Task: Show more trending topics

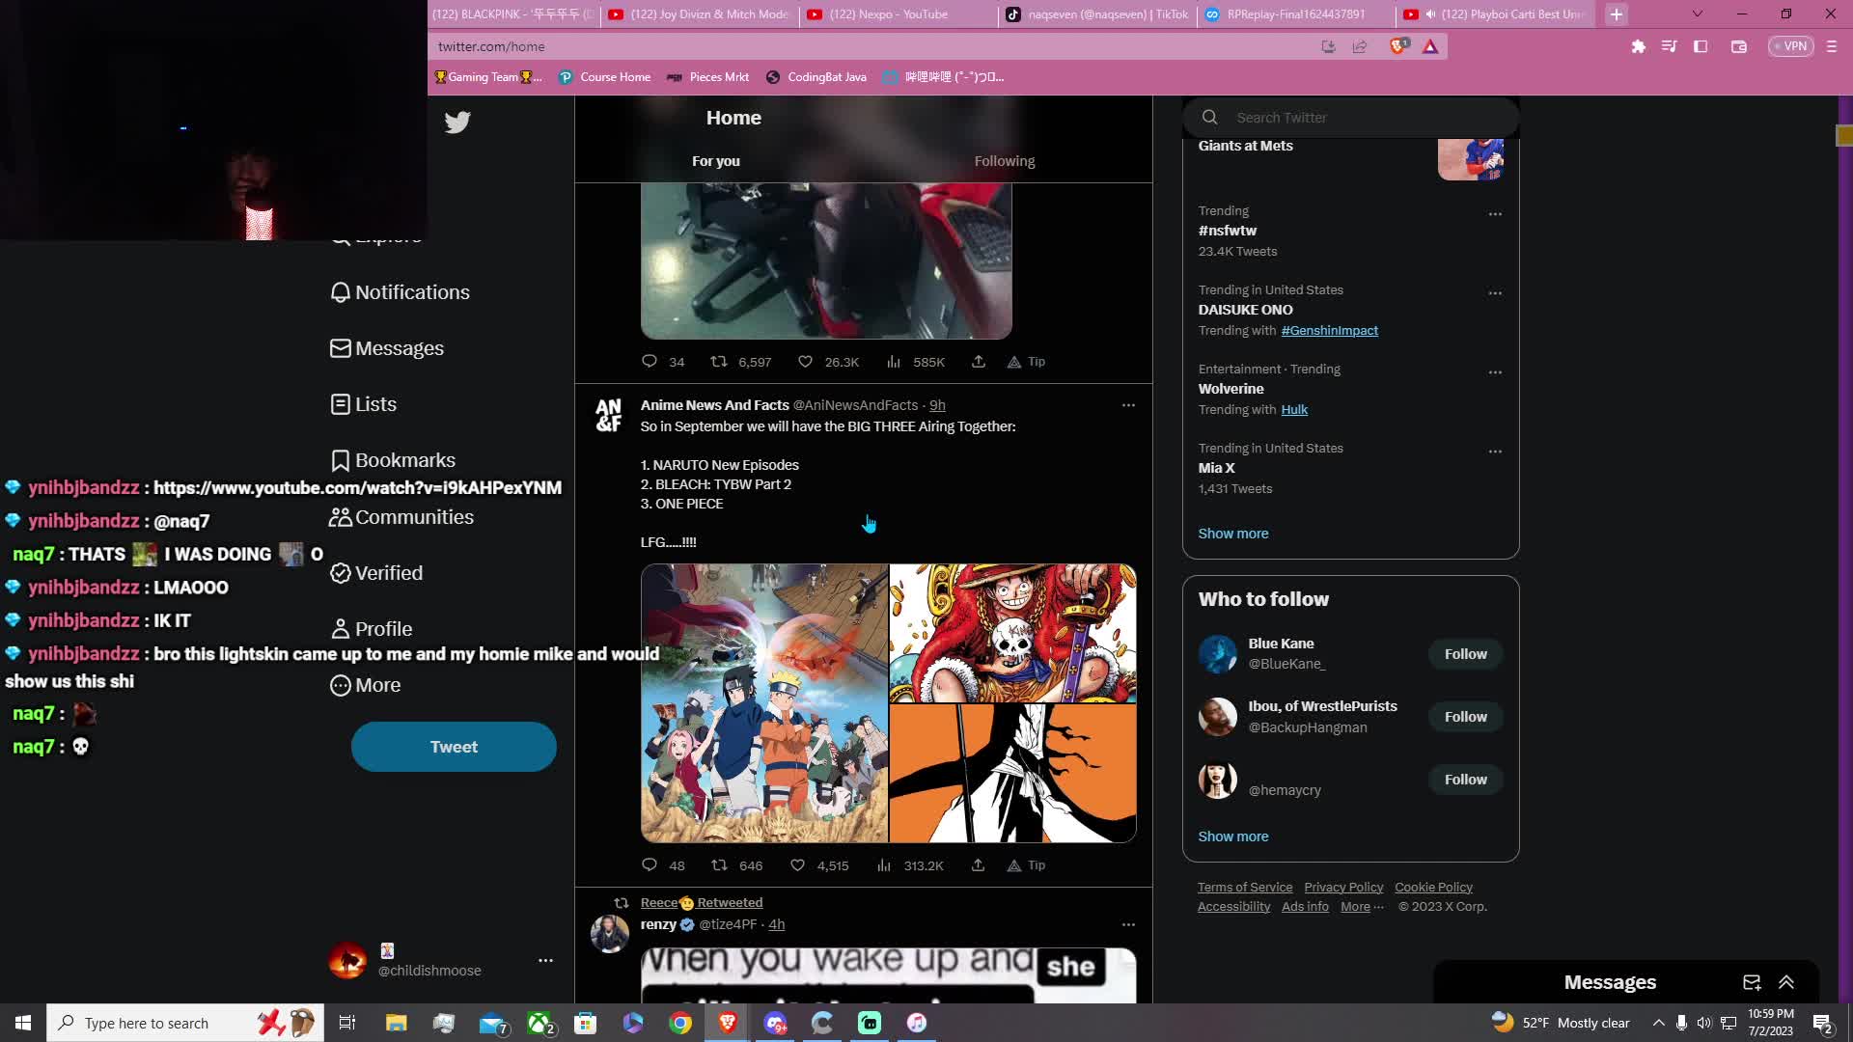Action: pyautogui.click(x=1232, y=534)
